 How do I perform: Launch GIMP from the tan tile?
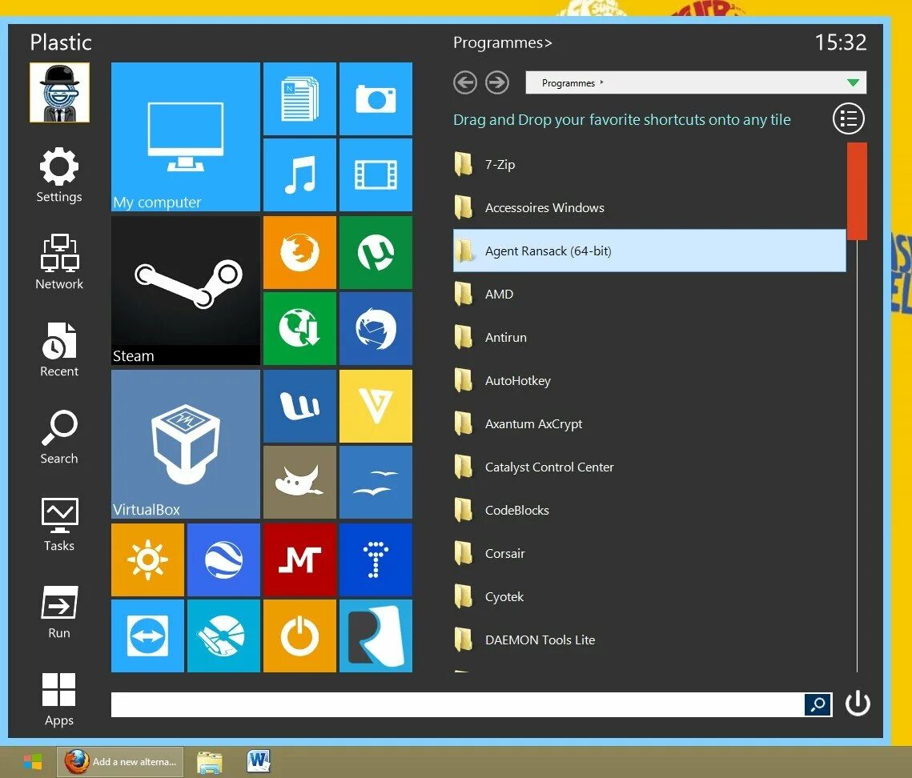(x=299, y=482)
